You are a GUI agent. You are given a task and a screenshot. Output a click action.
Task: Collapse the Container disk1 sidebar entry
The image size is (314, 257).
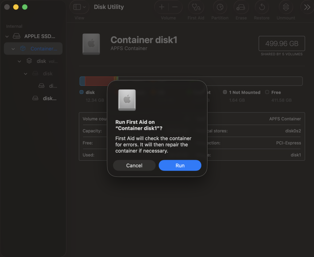pos(13,49)
